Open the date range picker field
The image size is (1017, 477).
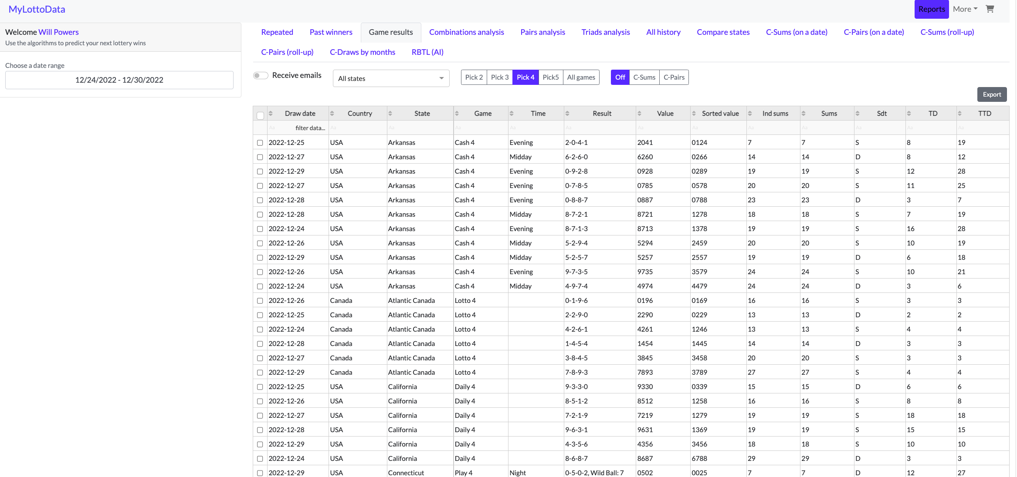pyautogui.click(x=119, y=80)
